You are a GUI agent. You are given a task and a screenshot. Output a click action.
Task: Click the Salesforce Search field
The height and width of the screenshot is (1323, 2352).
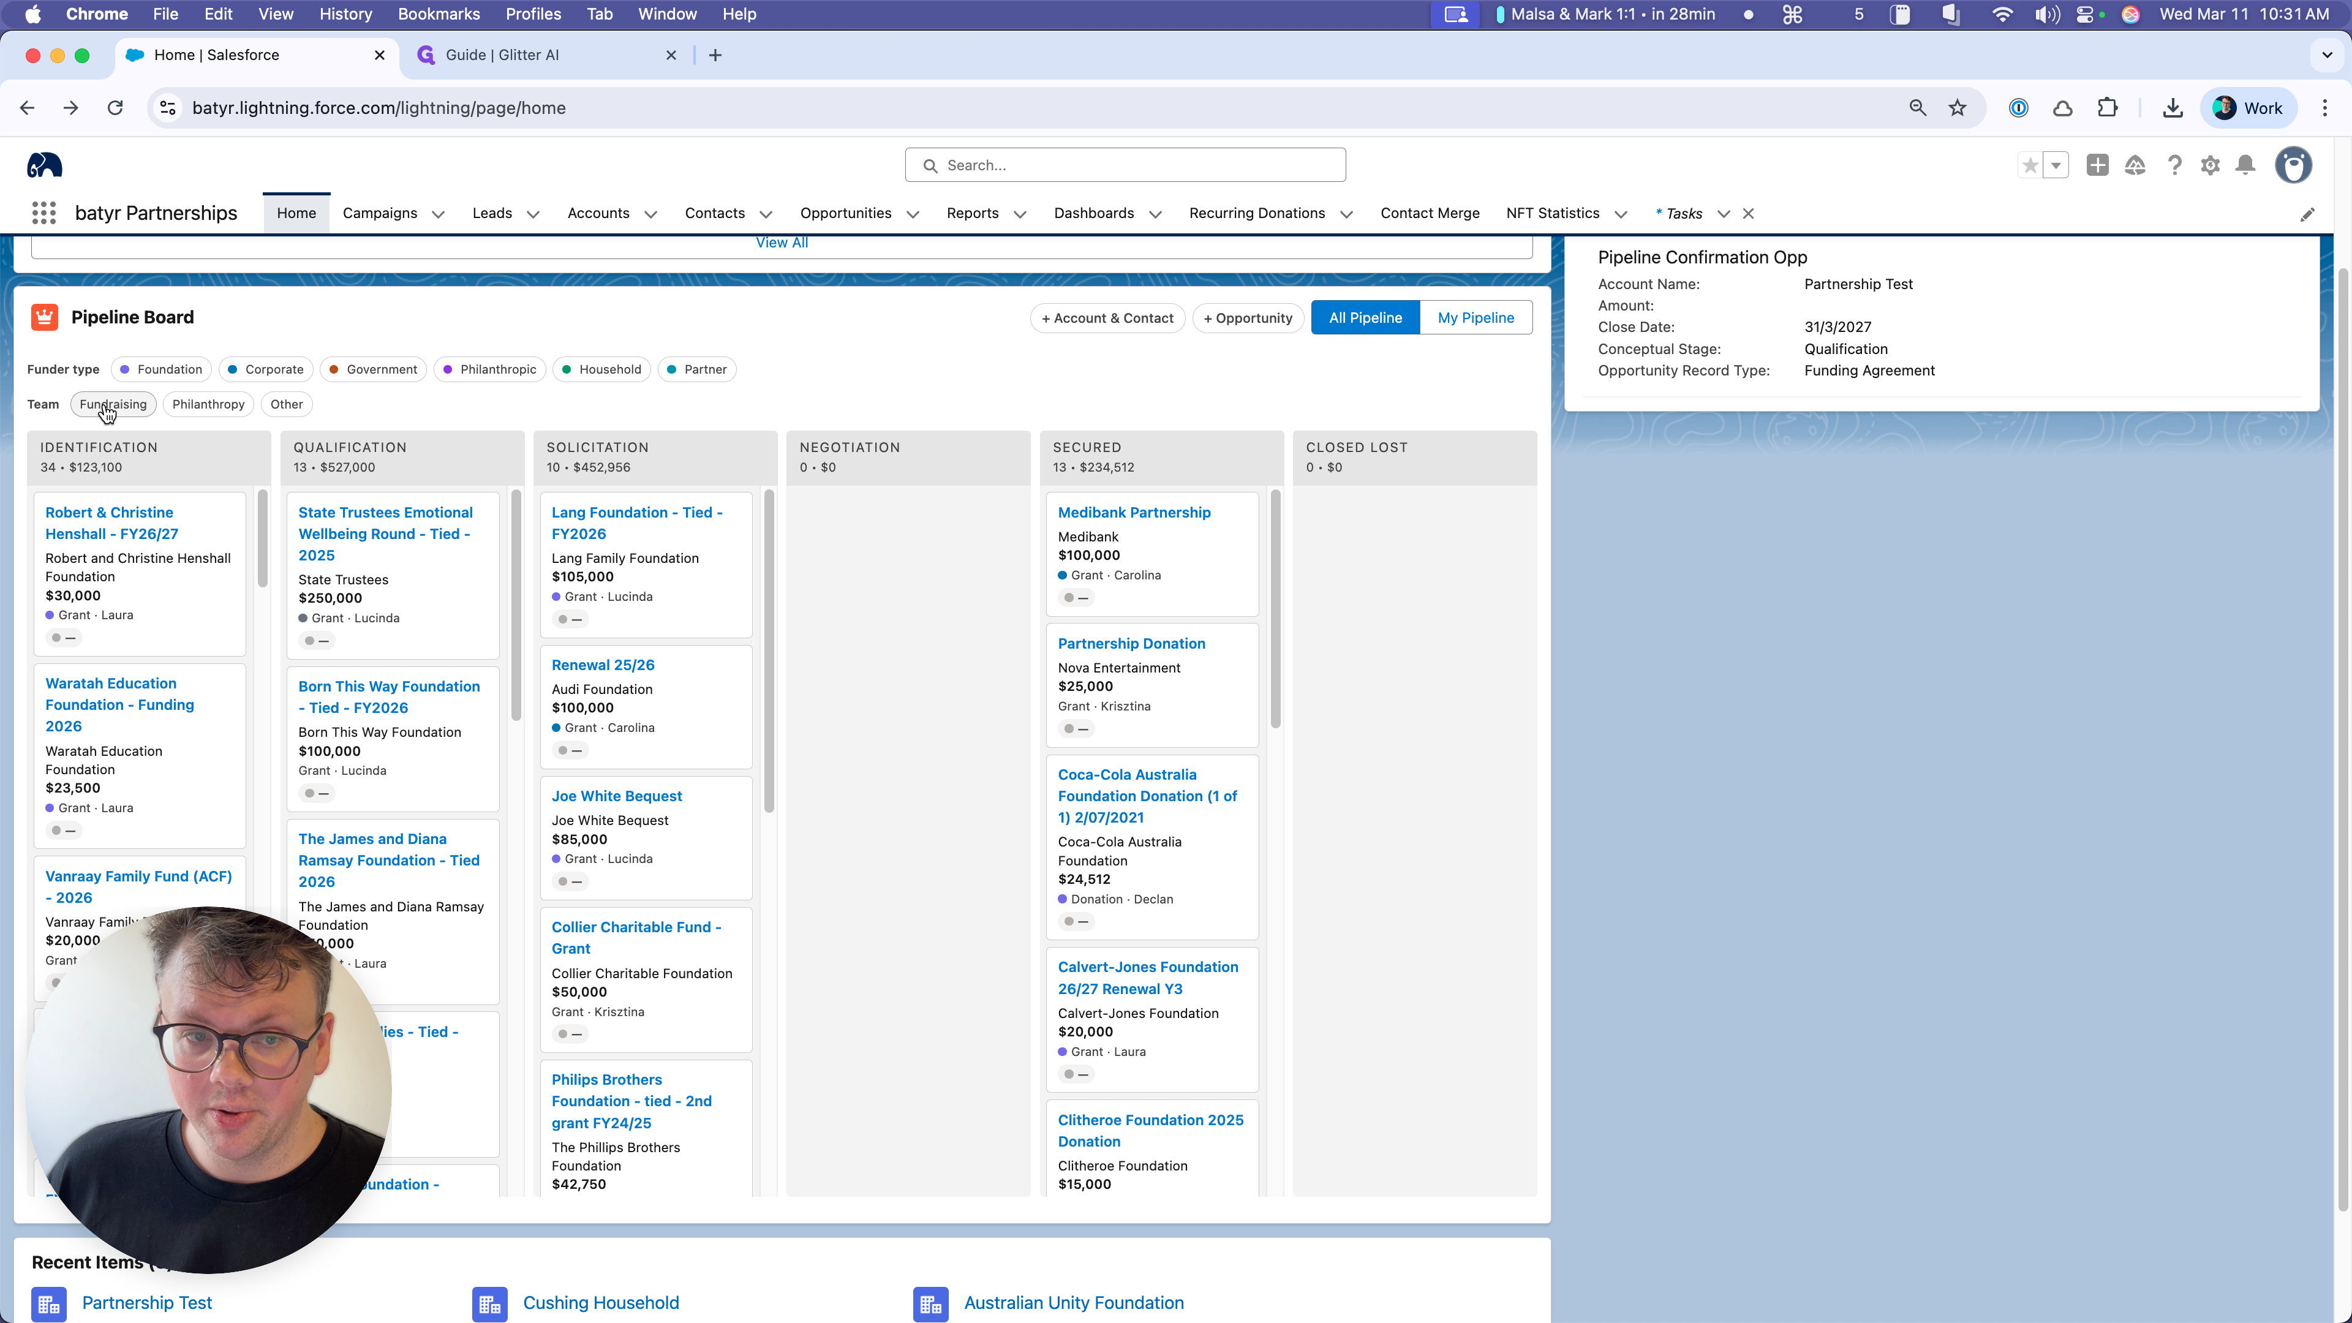pyautogui.click(x=1125, y=165)
